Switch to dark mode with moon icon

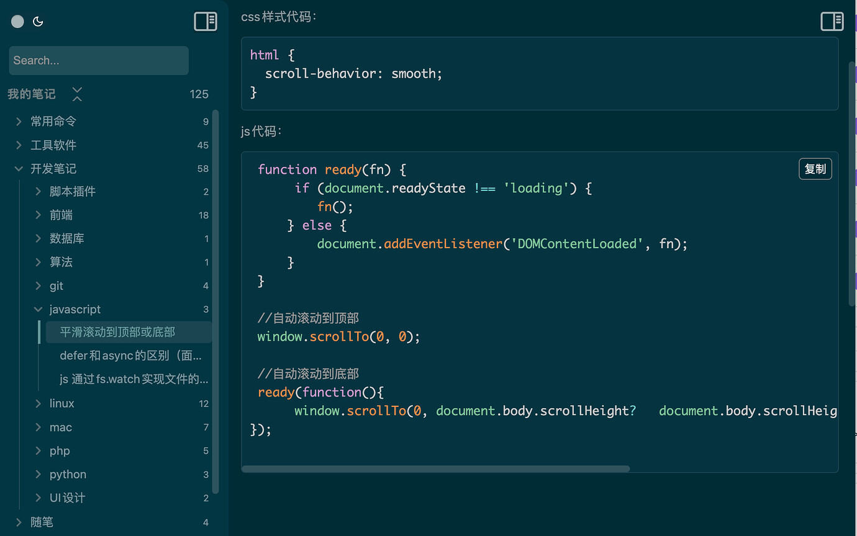click(x=38, y=22)
